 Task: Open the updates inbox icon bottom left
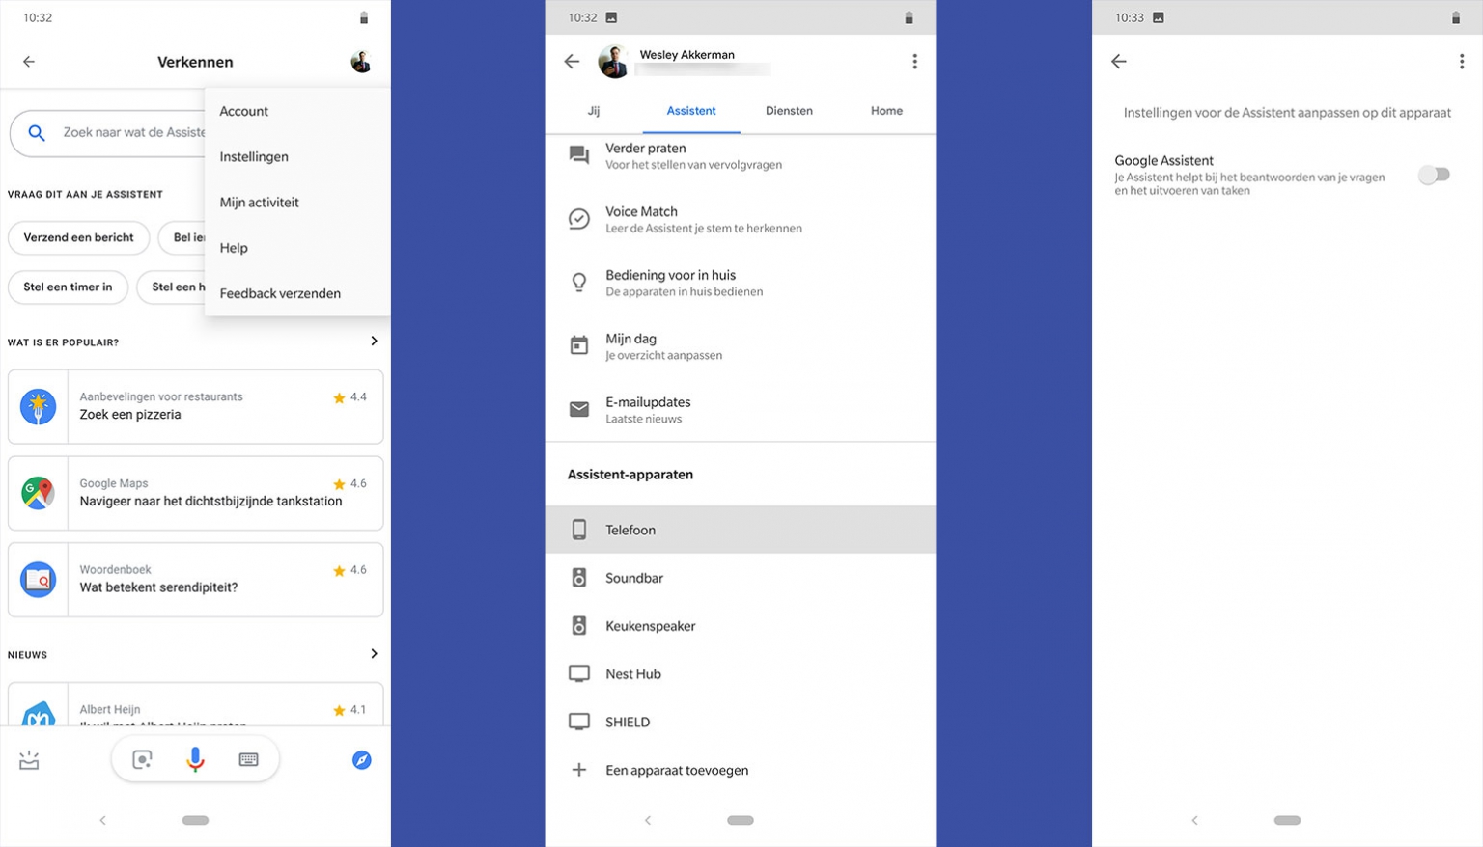(x=28, y=759)
